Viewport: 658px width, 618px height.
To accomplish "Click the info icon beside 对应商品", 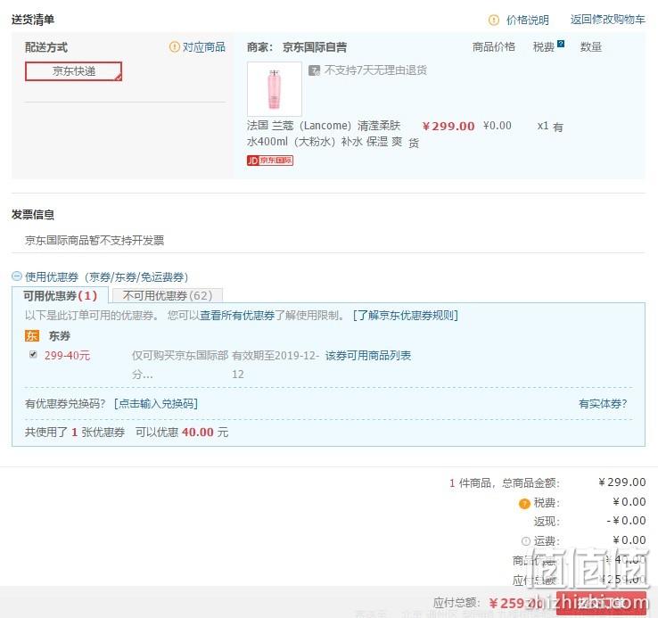I will click(174, 46).
